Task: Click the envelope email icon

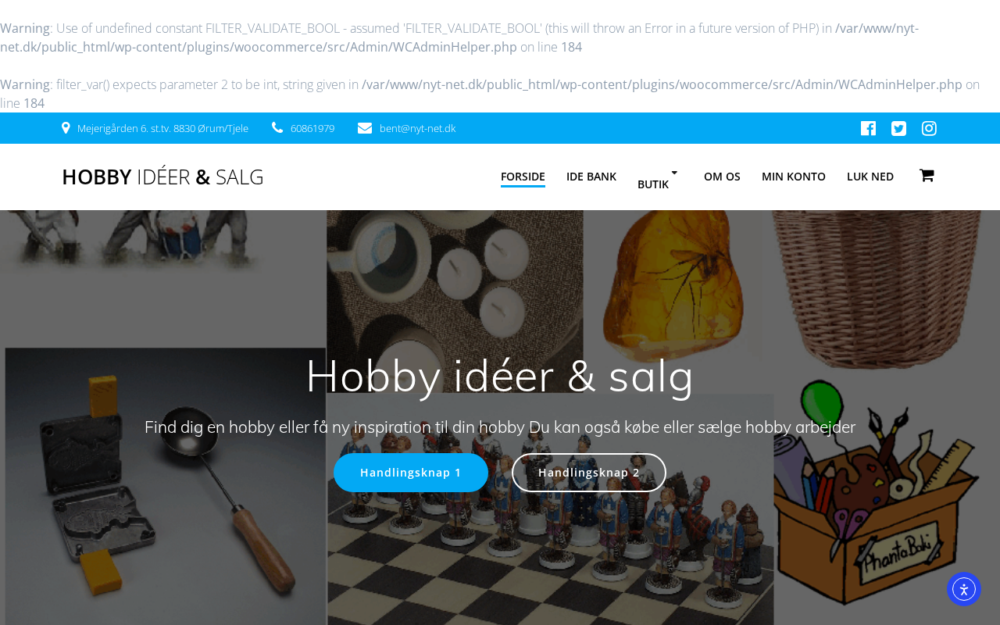Action: click(x=365, y=128)
